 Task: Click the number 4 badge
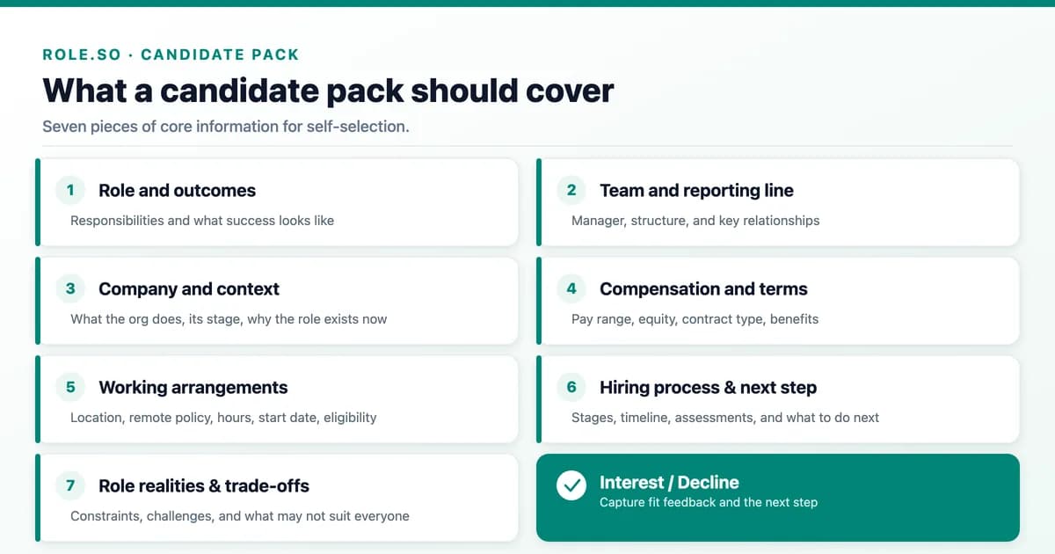point(571,288)
